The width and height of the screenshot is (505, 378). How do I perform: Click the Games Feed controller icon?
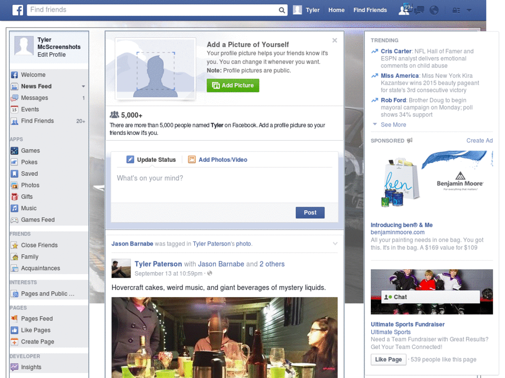(x=14, y=220)
